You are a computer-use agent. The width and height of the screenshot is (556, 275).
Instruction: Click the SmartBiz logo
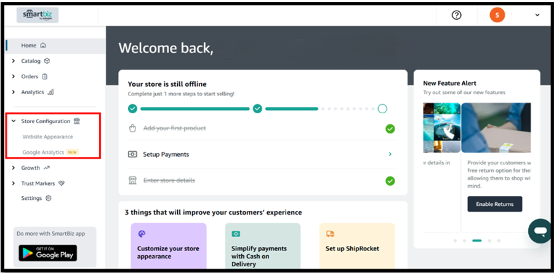click(x=37, y=15)
